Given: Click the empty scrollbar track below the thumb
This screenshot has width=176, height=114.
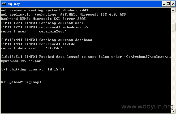Looking at the screenshot, I should click(173, 70).
